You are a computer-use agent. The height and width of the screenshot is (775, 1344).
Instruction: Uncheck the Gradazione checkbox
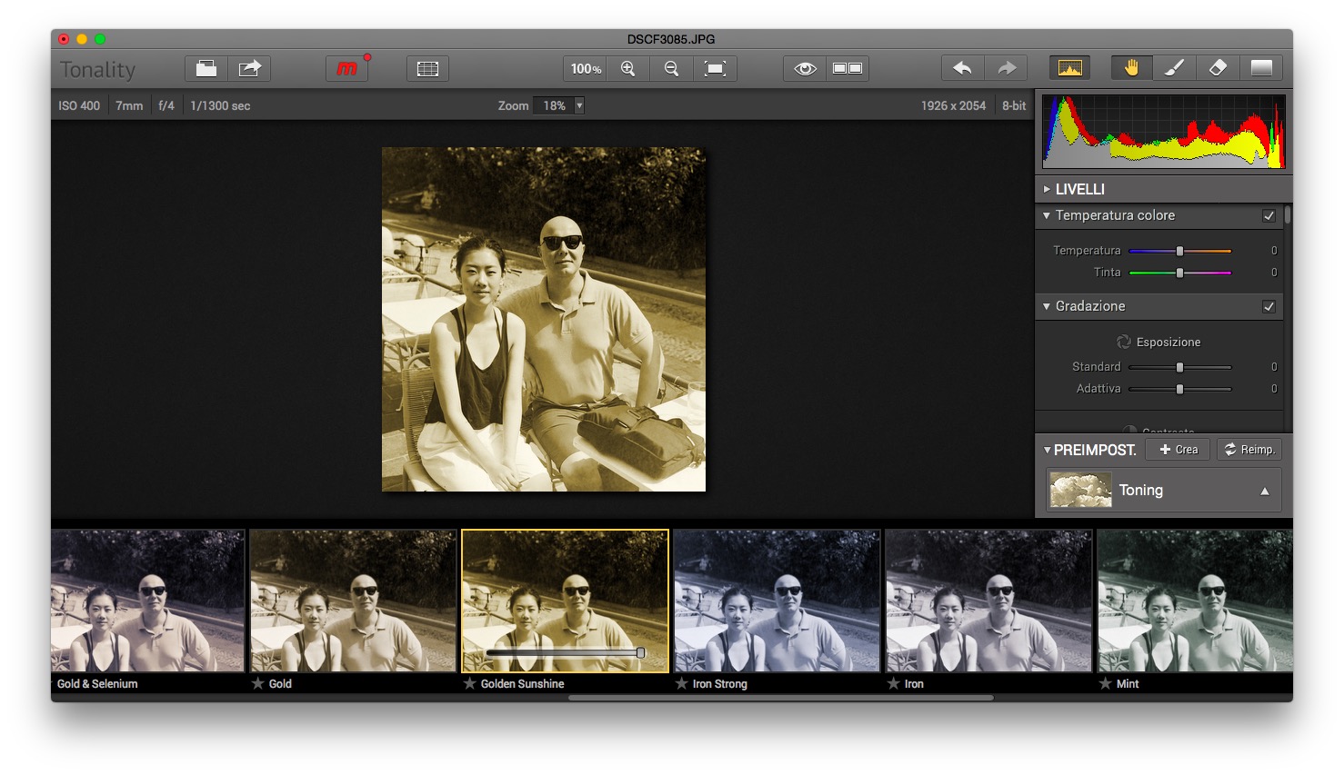click(1269, 307)
